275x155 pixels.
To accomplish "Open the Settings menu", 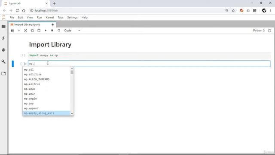I will point(72,17).
